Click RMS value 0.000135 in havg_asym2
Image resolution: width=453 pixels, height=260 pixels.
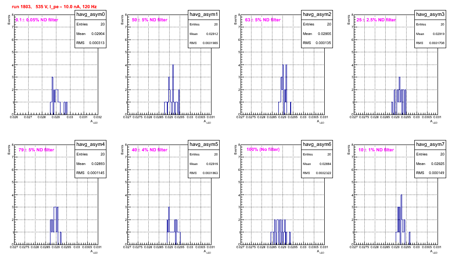click(323, 43)
